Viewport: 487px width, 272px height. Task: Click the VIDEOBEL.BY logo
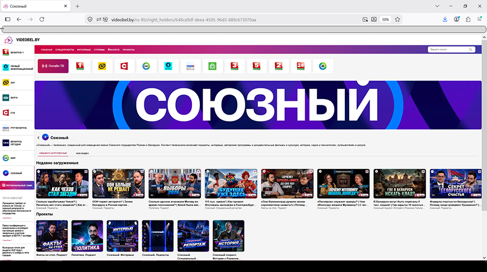coord(22,40)
